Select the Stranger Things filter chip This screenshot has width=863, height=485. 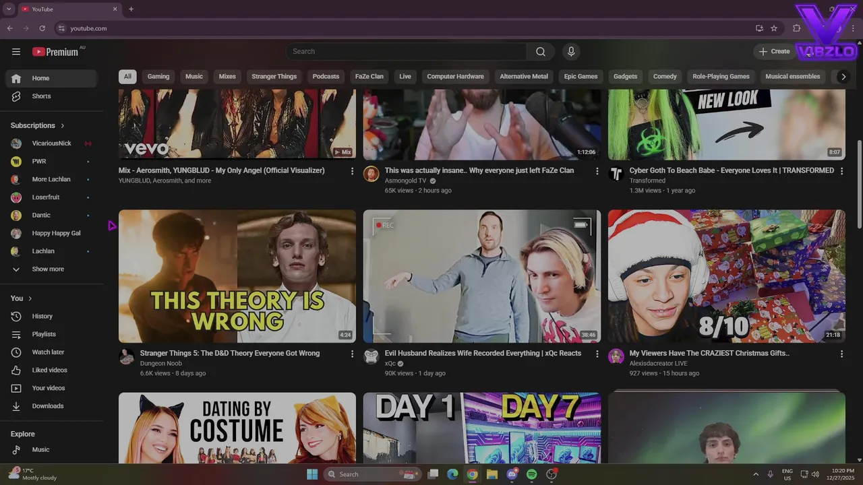point(274,77)
